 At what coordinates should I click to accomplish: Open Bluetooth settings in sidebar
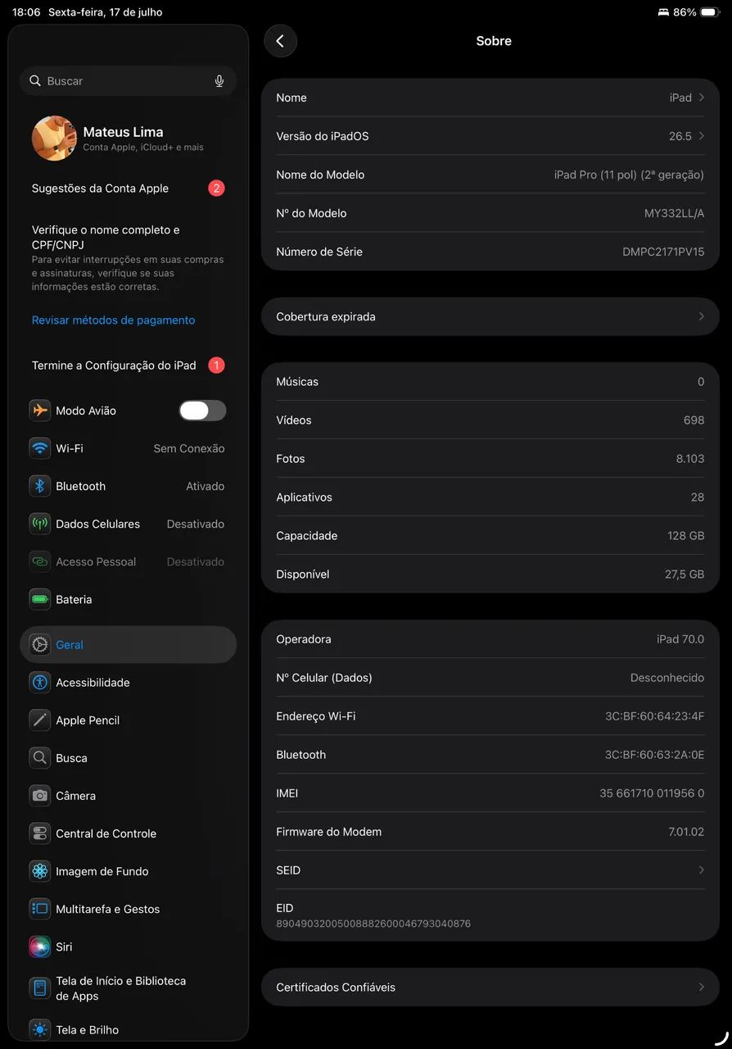click(x=128, y=486)
